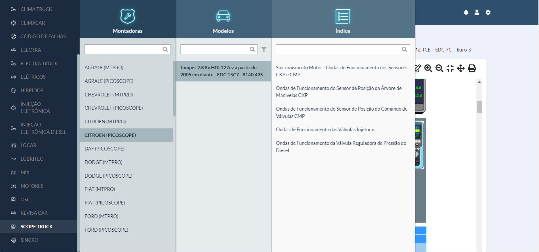Click the edit pencil icon
This screenshot has height=252, width=539.
tap(418, 68)
